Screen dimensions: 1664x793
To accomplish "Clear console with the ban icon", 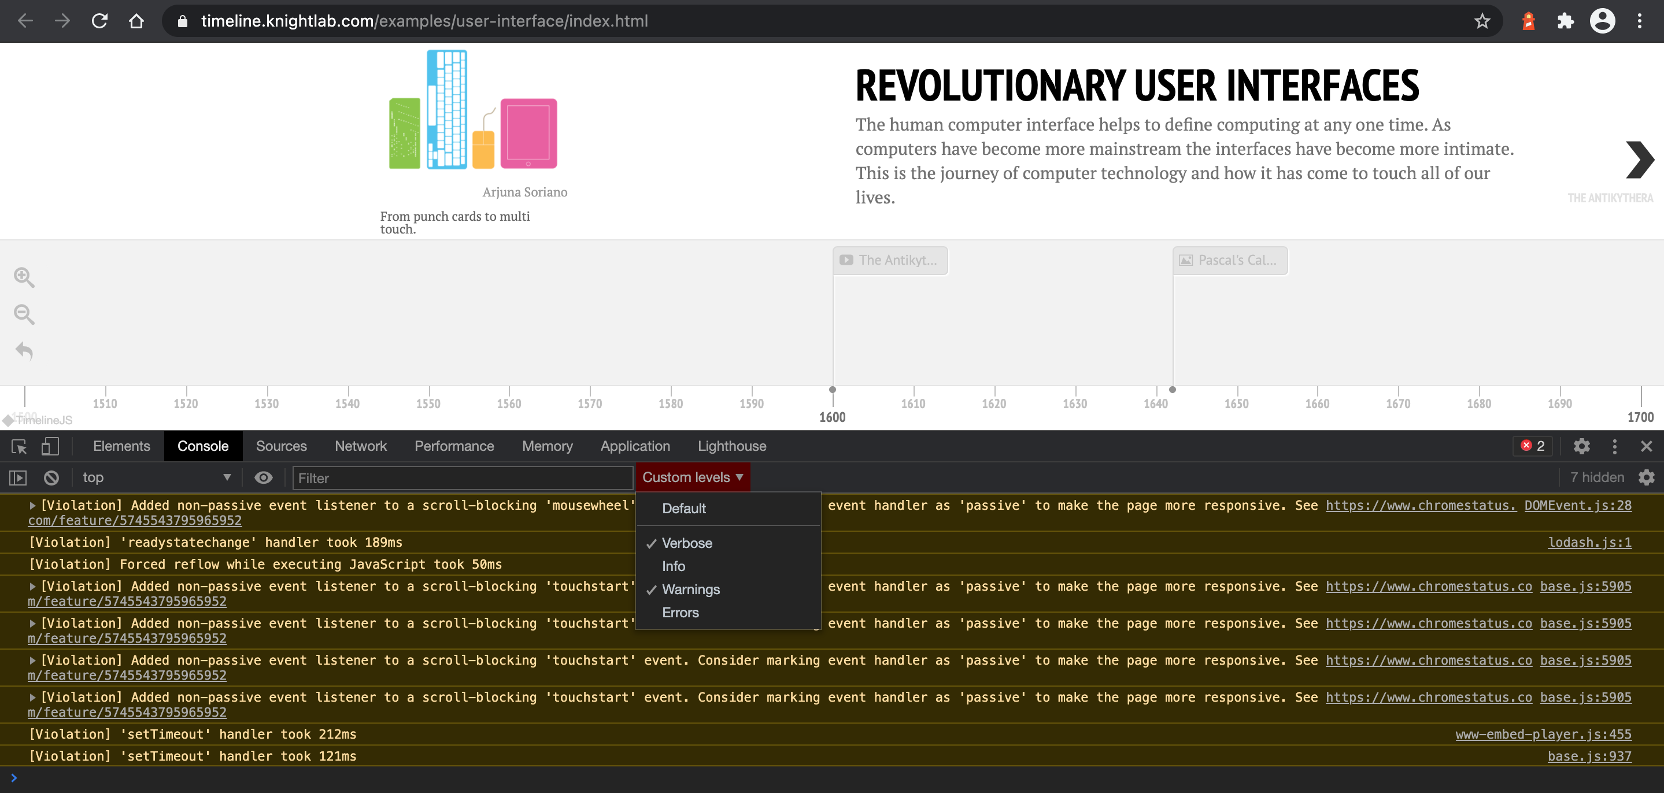I will [x=51, y=478].
